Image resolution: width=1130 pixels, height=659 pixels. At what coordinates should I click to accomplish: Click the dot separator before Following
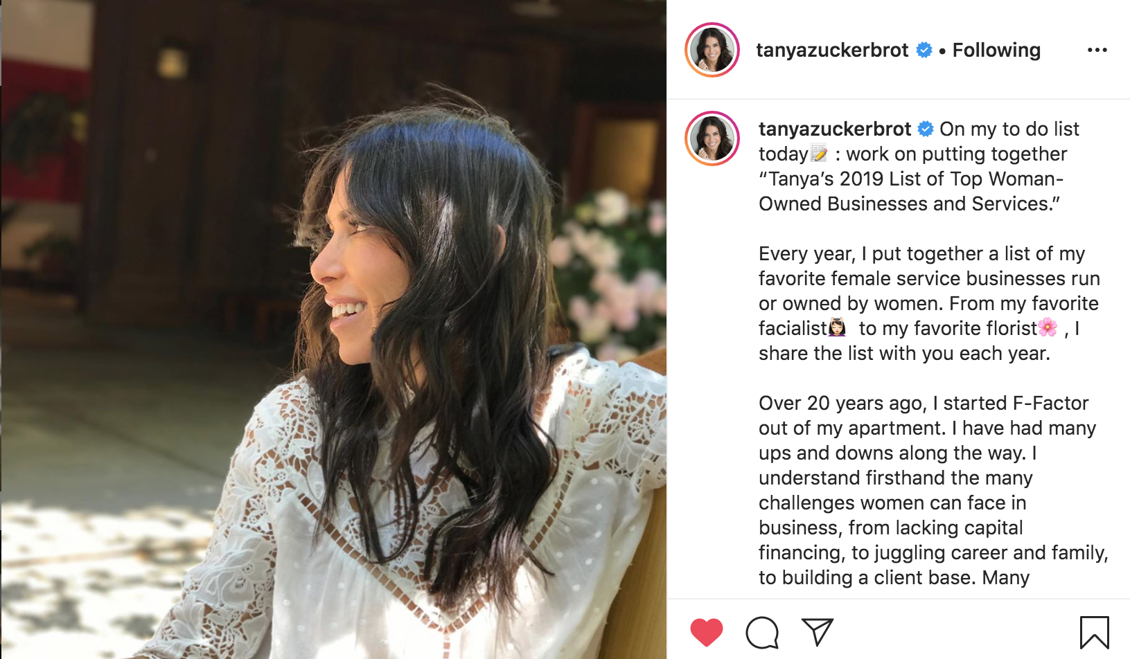coord(942,51)
